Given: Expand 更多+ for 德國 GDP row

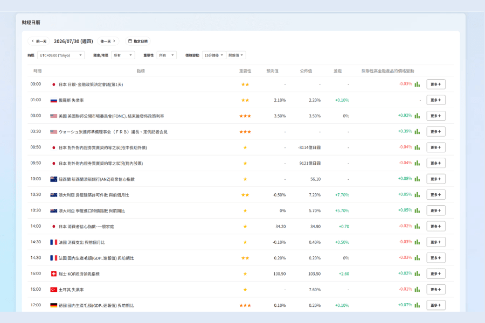Looking at the screenshot, I should point(436,305).
